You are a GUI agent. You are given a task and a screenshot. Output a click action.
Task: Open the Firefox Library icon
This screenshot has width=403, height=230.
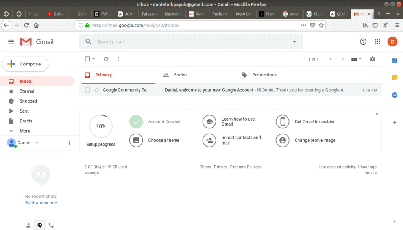pos(365,25)
